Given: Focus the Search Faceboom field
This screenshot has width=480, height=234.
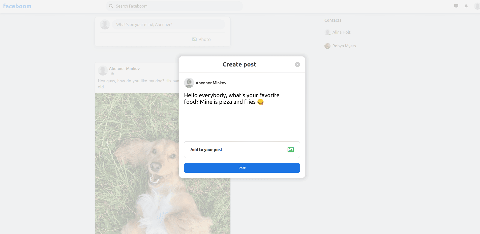Looking at the screenshot, I should click(174, 6).
